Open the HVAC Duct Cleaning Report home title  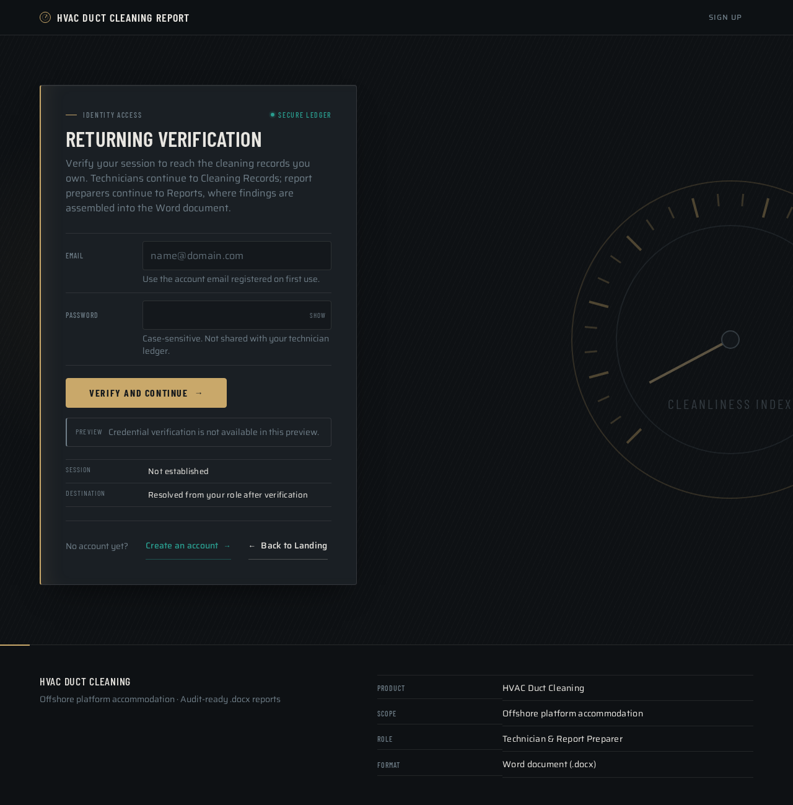coord(123,18)
